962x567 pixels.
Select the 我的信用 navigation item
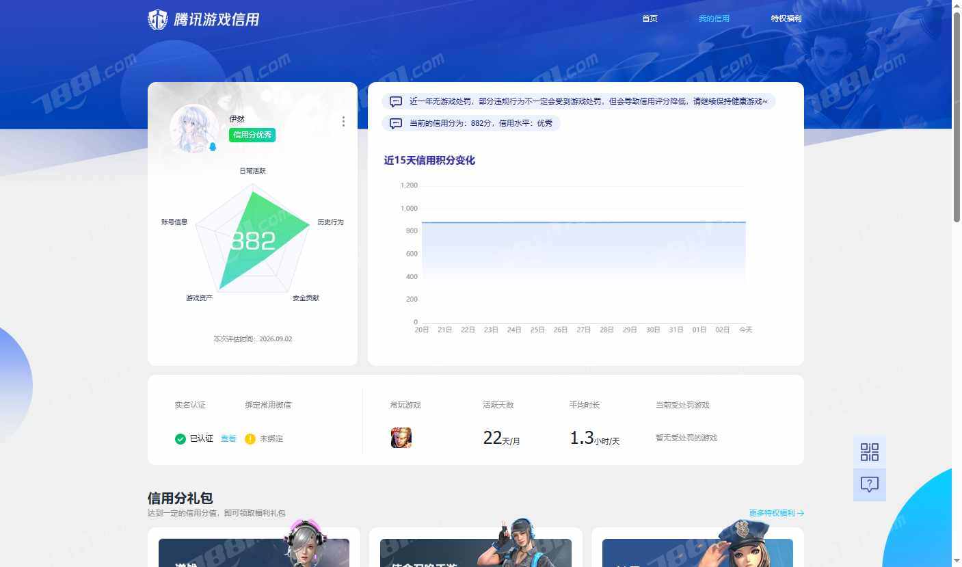(714, 18)
